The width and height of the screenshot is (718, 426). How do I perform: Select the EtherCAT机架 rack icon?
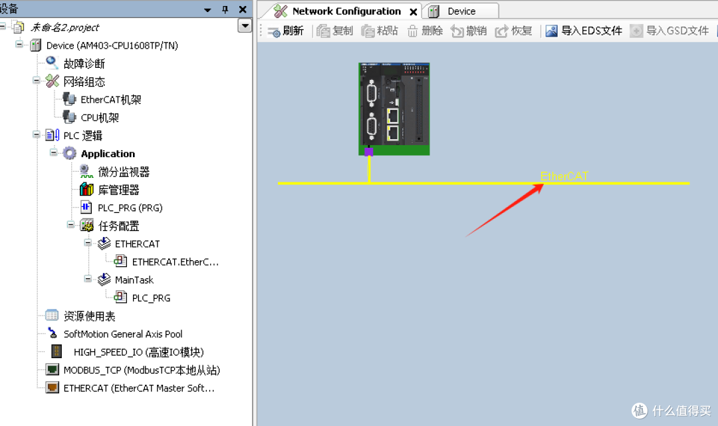tap(70, 99)
